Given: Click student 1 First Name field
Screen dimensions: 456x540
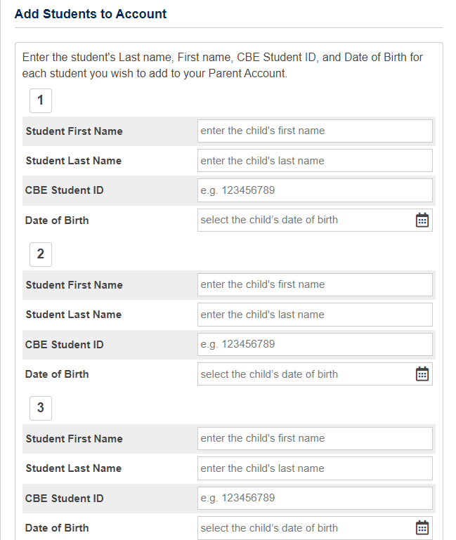Looking at the screenshot, I should pos(315,131).
